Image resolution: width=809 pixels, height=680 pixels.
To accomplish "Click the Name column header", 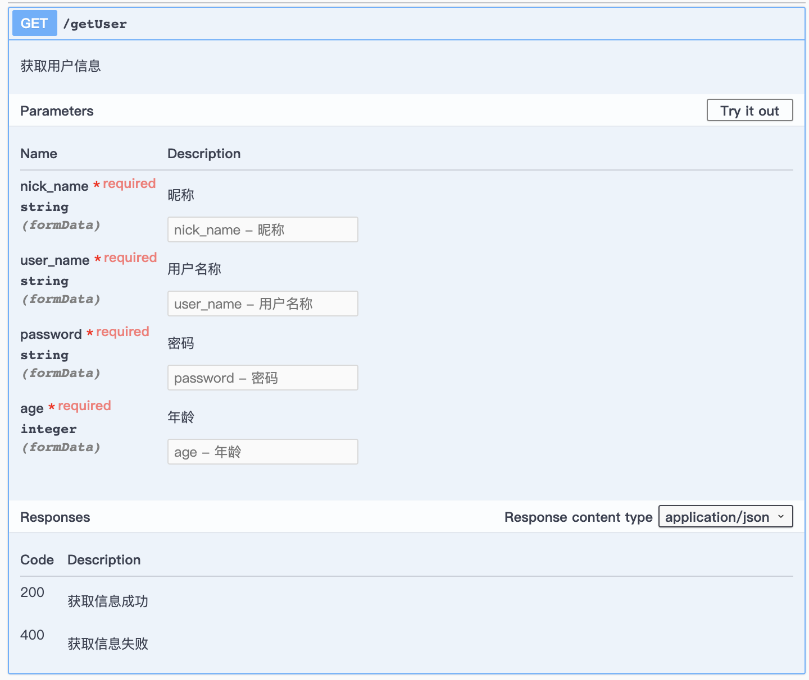I will (38, 153).
